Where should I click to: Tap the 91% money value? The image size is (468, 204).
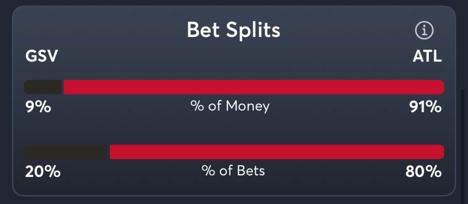click(425, 107)
